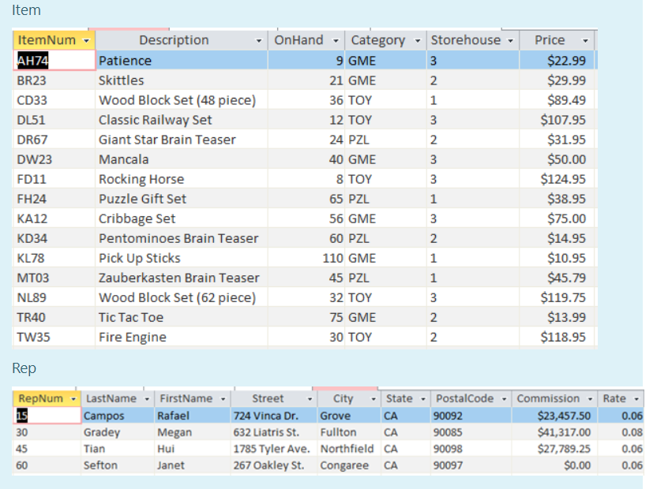Open the Rate column filter arrow

tap(636, 398)
